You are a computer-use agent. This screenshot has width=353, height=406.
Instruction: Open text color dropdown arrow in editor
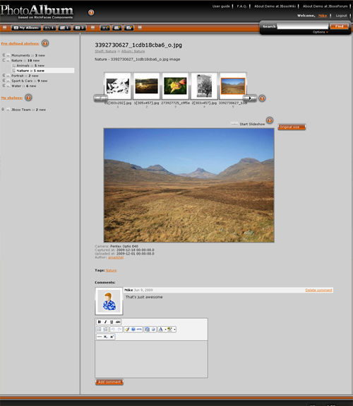[x=165, y=330]
